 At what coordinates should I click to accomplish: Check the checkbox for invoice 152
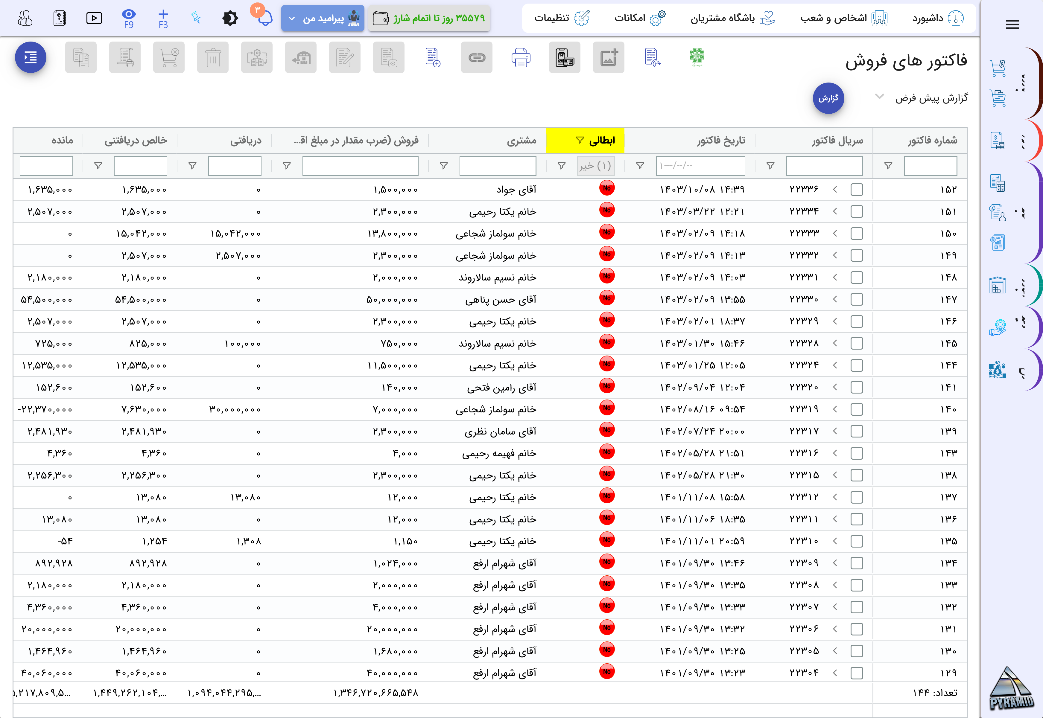[857, 190]
